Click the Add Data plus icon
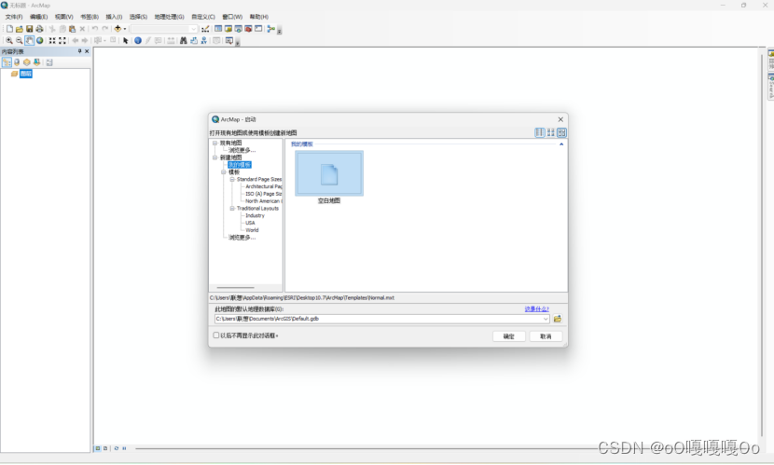774x465 pixels. click(x=117, y=29)
